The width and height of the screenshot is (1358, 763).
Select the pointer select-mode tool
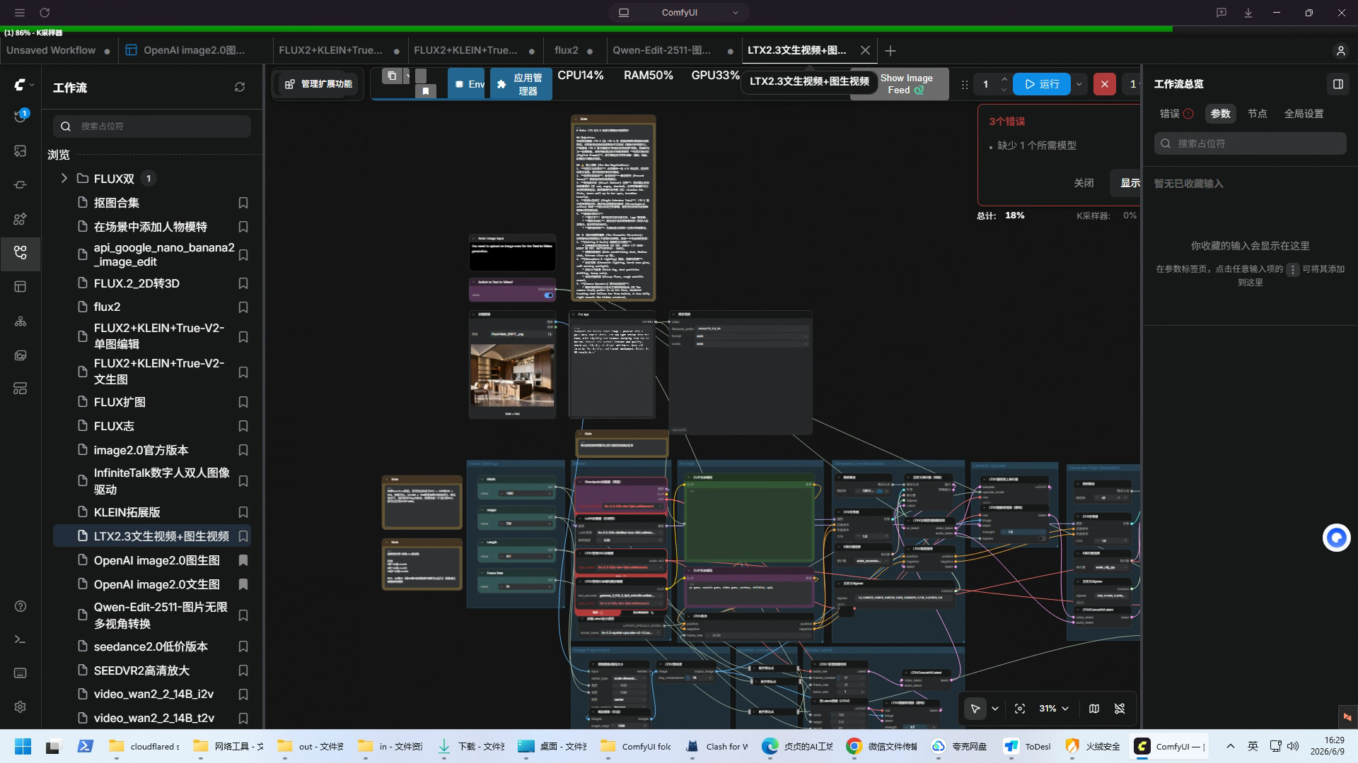[975, 709]
